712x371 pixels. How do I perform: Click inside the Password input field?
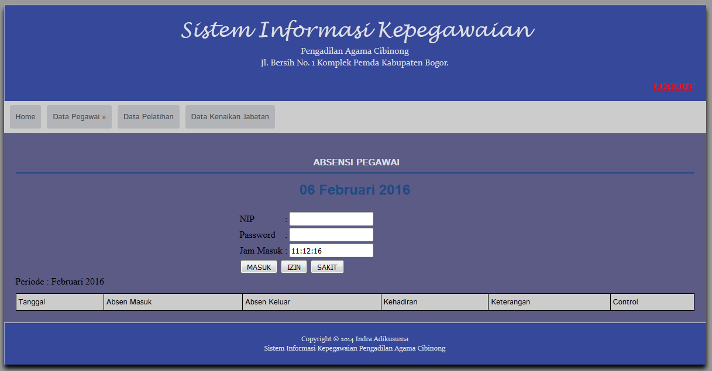coord(331,234)
